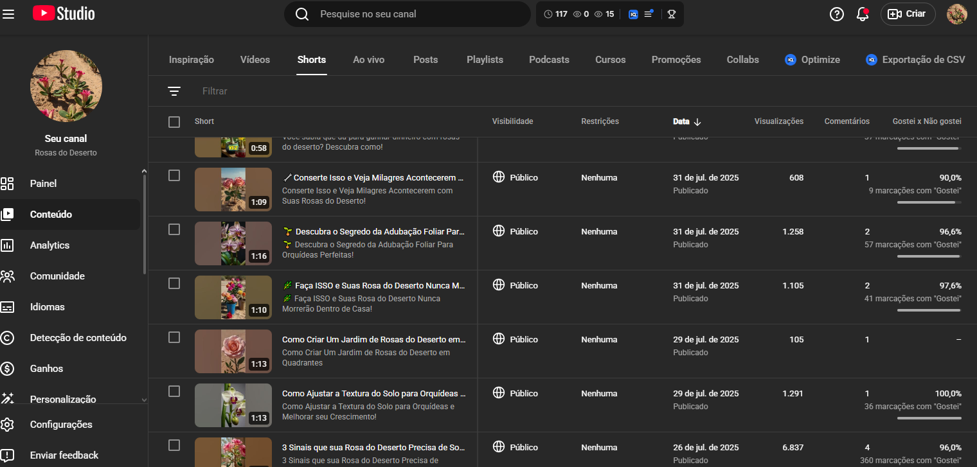Open the filter list icon
The height and width of the screenshot is (467, 977).
point(174,91)
